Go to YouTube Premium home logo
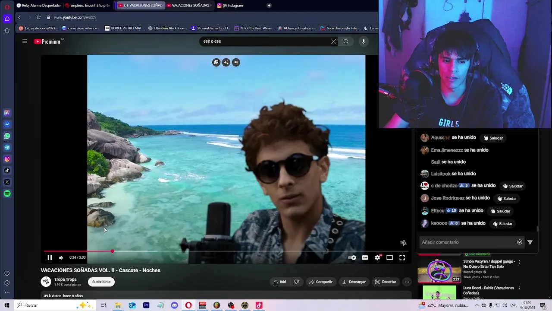Image resolution: width=552 pixels, height=311 pixels. pos(47,41)
